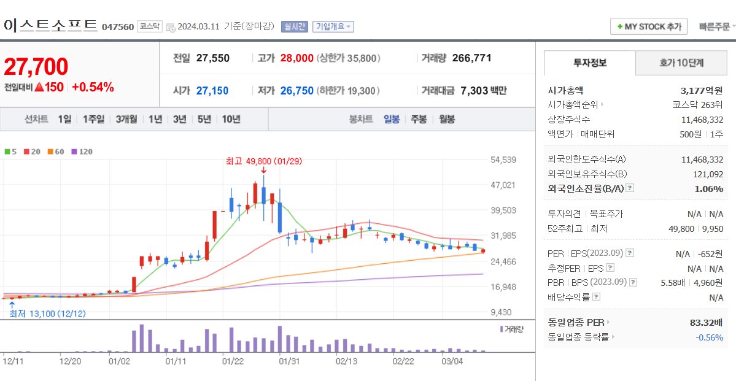
Task: Select the 5년 line chart period
Action: [204, 119]
